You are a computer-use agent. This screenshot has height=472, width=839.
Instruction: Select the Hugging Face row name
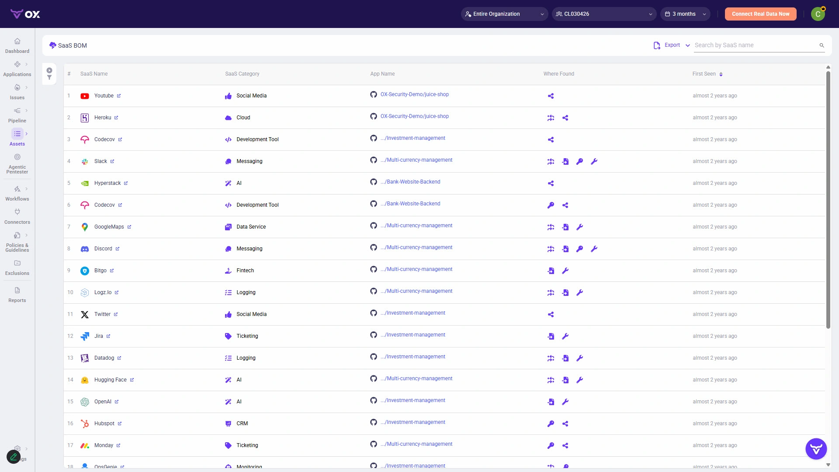(x=110, y=380)
